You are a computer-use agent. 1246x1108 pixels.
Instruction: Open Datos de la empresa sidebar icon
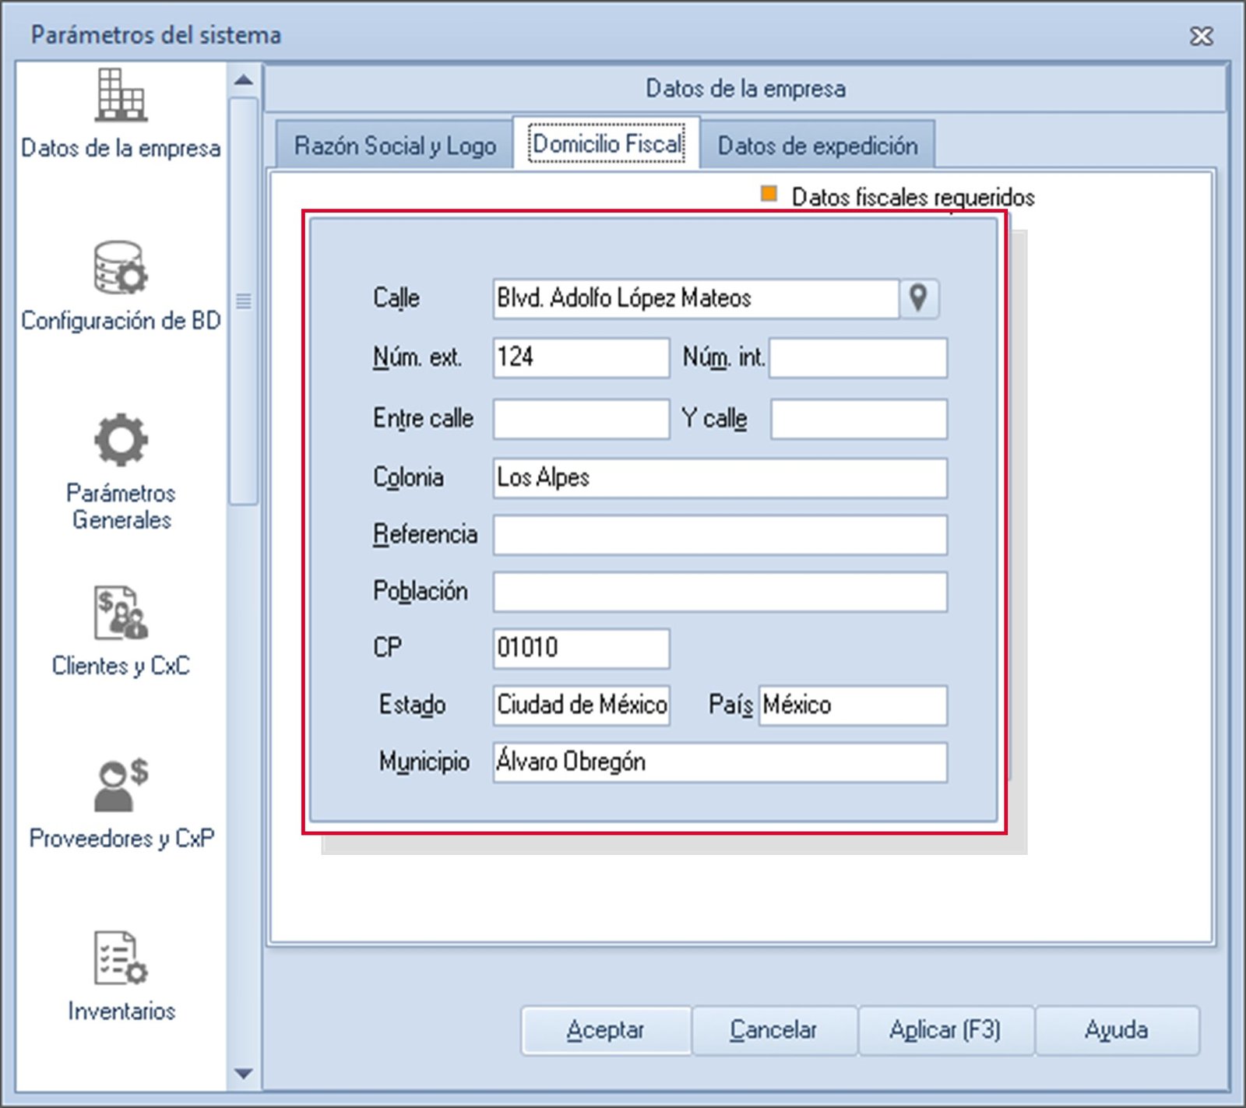[121, 95]
